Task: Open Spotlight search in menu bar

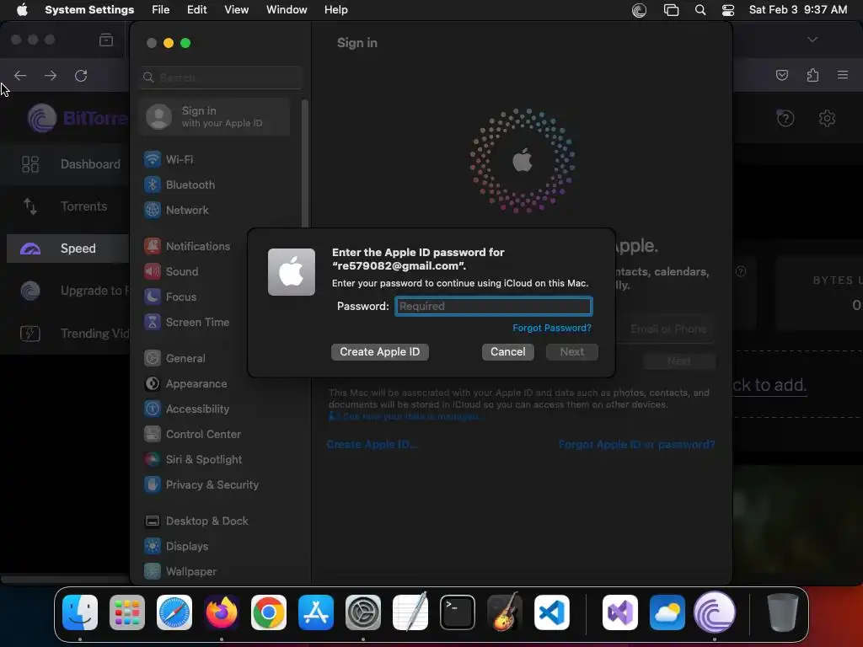Action: pyautogui.click(x=700, y=10)
